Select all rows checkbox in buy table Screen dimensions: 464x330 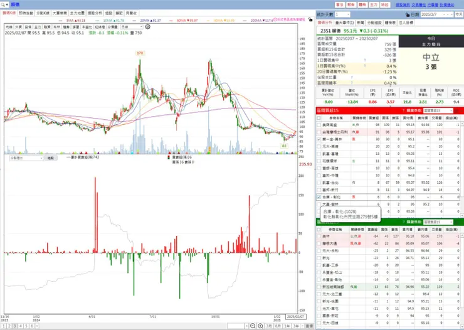[319, 118]
